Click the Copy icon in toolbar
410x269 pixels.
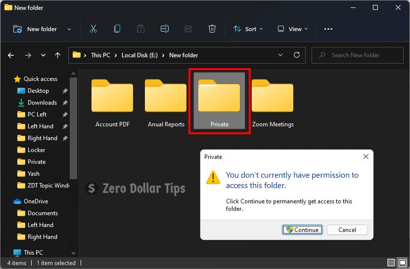(117, 29)
